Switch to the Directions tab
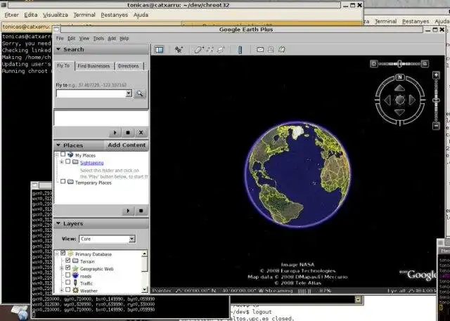 pyautogui.click(x=128, y=66)
